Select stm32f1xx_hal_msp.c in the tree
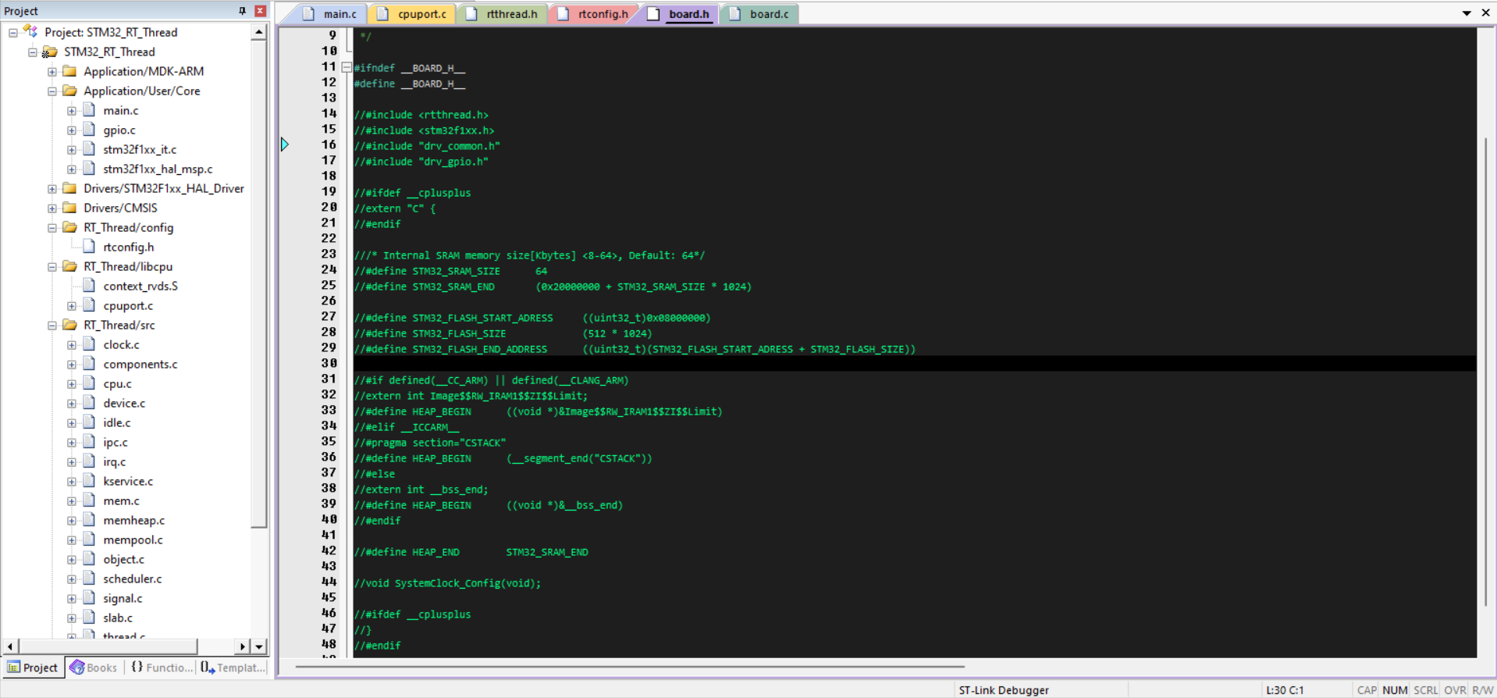Image resolution: width=1497 pixels, height=698 pixels. [x=158, y=169]
